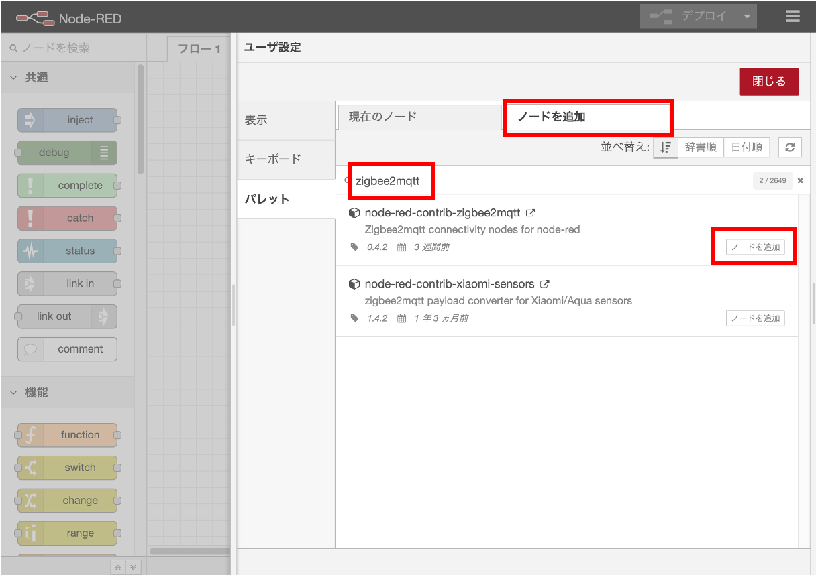This screenshot has width=816, height=575.
Task: Expand all palette categories with down chevrons
Action: click(133, 567)
